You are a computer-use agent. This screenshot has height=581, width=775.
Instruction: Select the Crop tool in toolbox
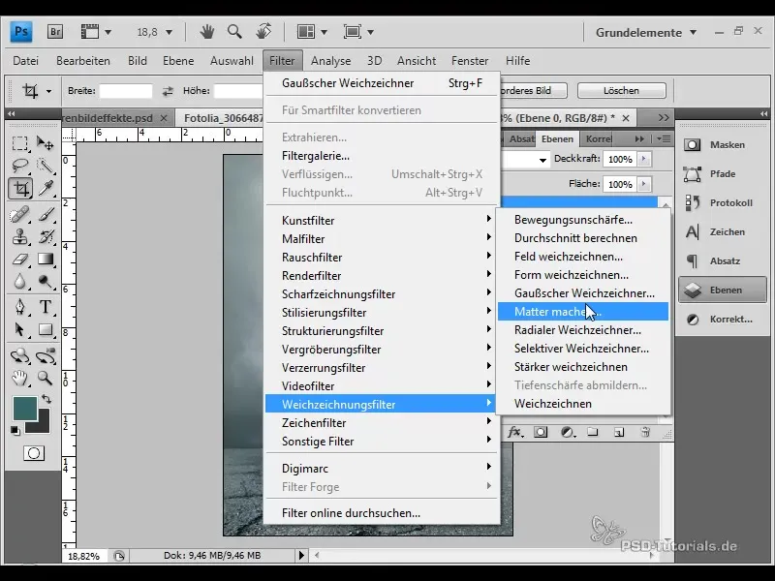pyautogui.click(x=20, y=188)
